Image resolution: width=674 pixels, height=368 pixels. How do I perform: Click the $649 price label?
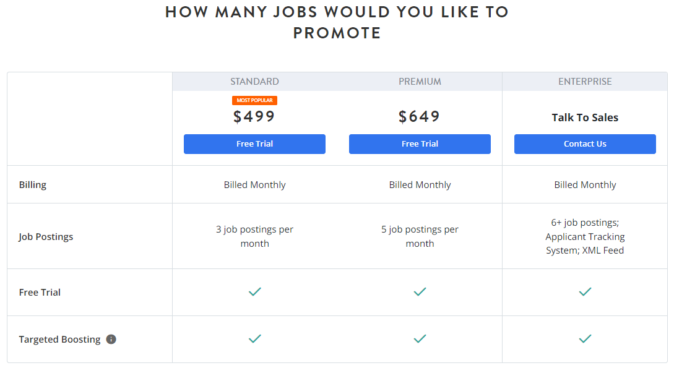click(420, 116)
